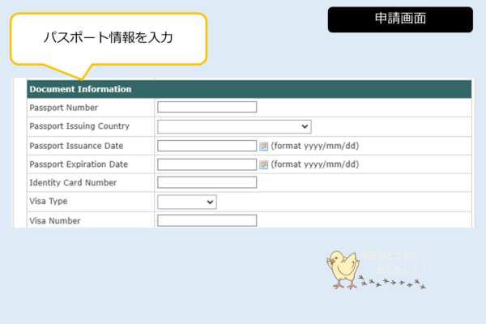Click the Passport Expiration Date text box

(207, 164)
